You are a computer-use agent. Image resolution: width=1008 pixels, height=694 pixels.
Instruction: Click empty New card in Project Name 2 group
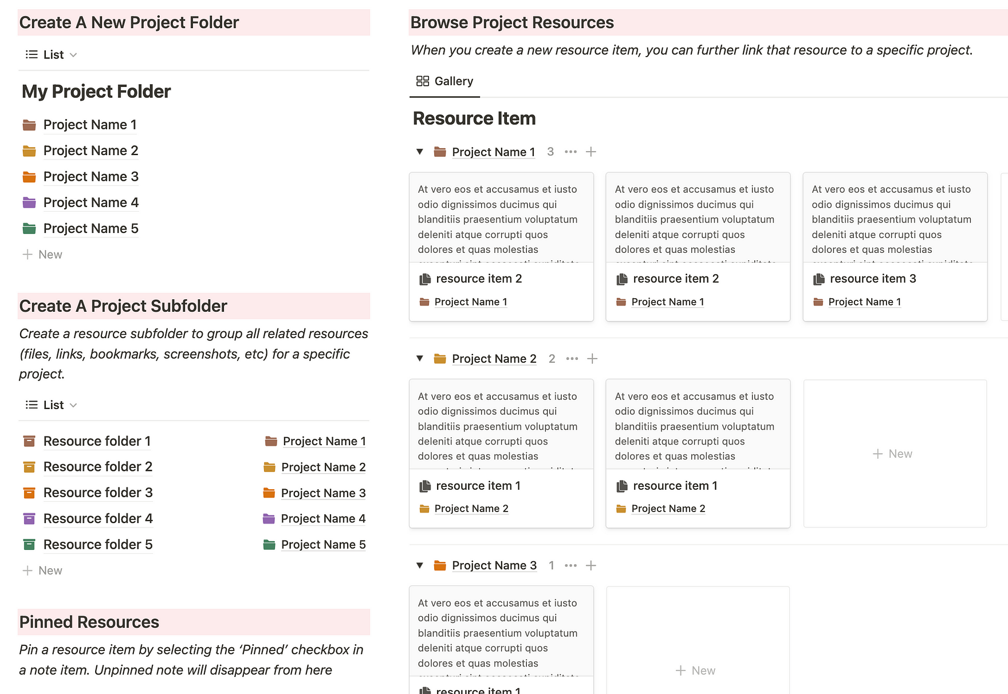tap(895, 454)
